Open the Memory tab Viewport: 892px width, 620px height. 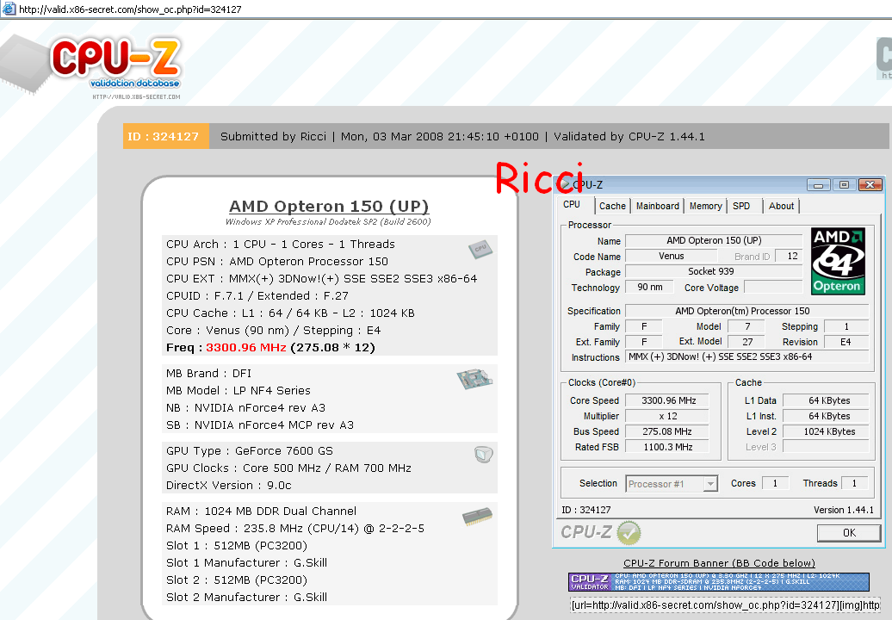[x=705, y=206]
